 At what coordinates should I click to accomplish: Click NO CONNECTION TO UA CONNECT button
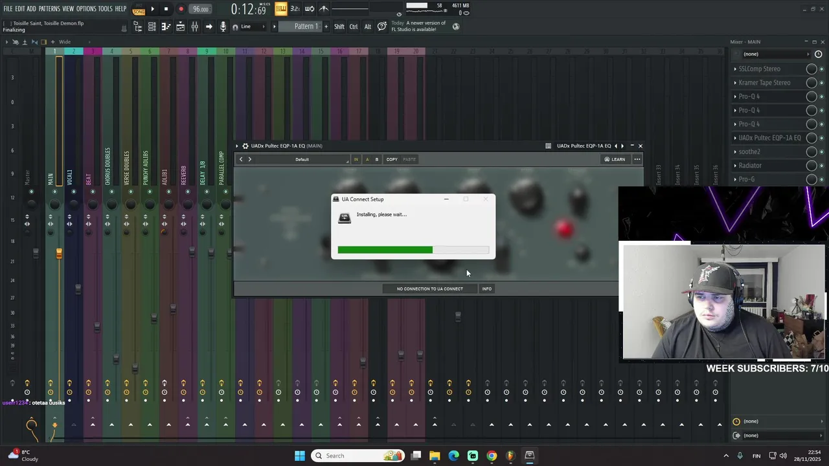pyautogui.click(x=430, y=289)
